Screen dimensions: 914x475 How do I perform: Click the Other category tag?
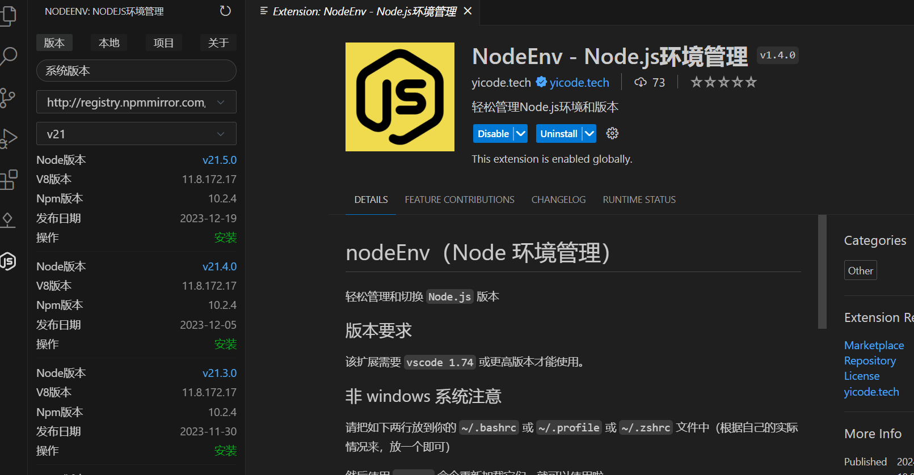(x=861, y=270)
